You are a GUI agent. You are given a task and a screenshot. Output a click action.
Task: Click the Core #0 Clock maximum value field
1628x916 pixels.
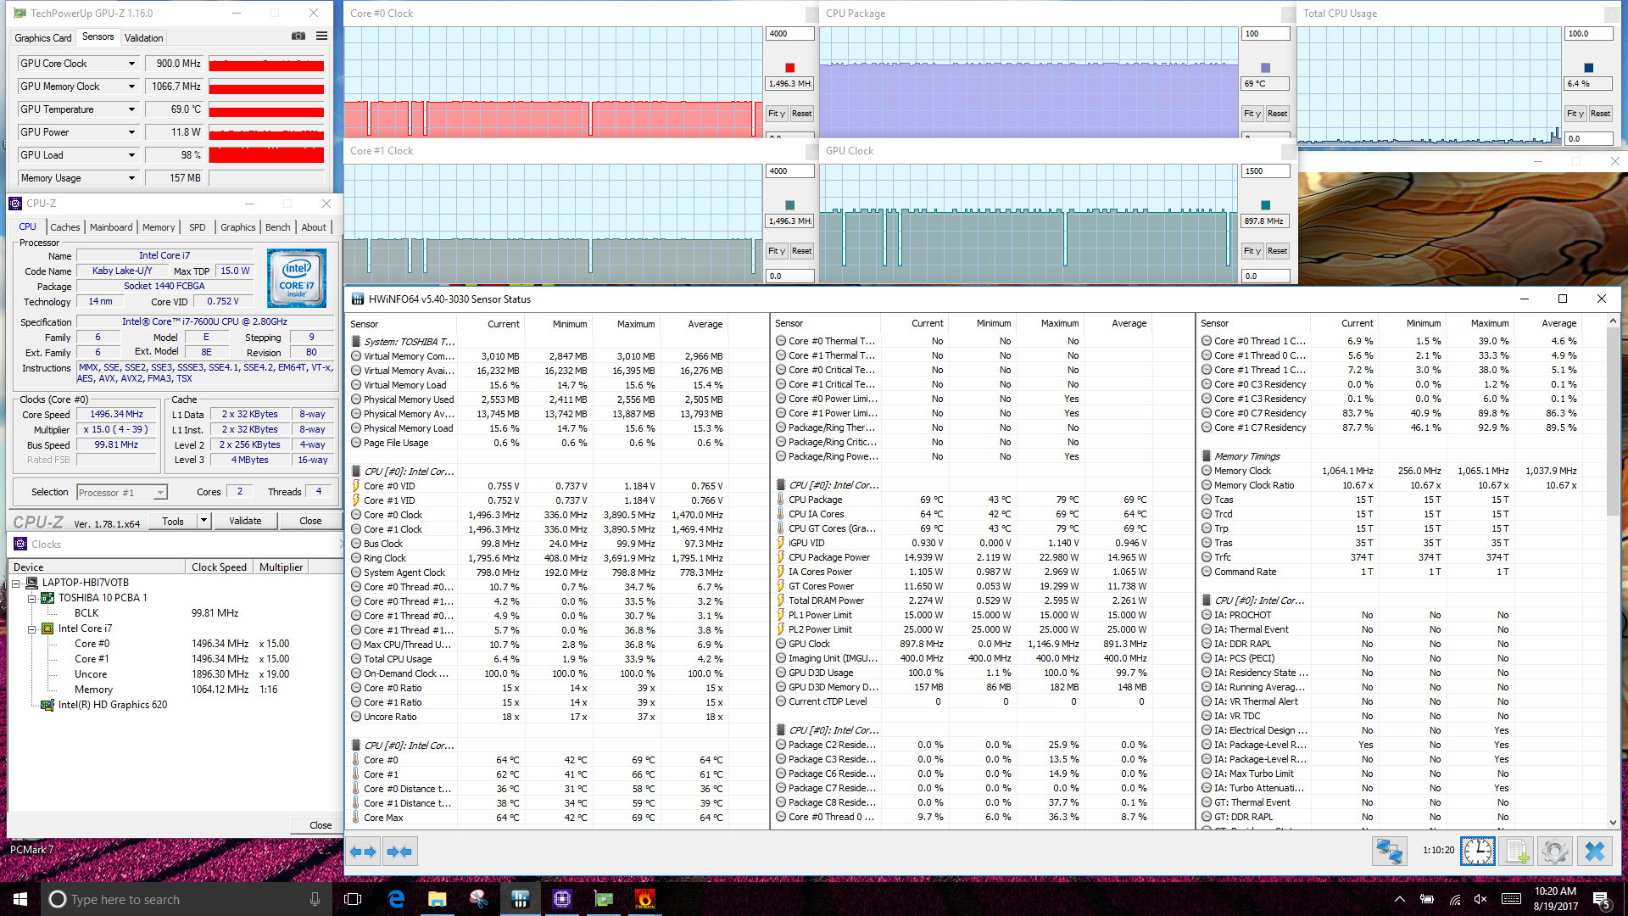[x=789, y=34]
